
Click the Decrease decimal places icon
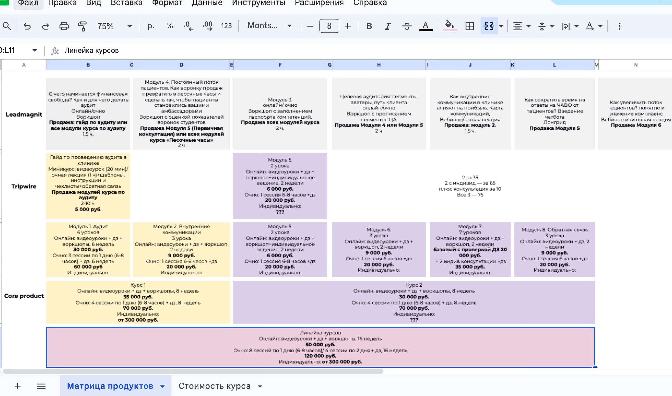coord(188,26)
